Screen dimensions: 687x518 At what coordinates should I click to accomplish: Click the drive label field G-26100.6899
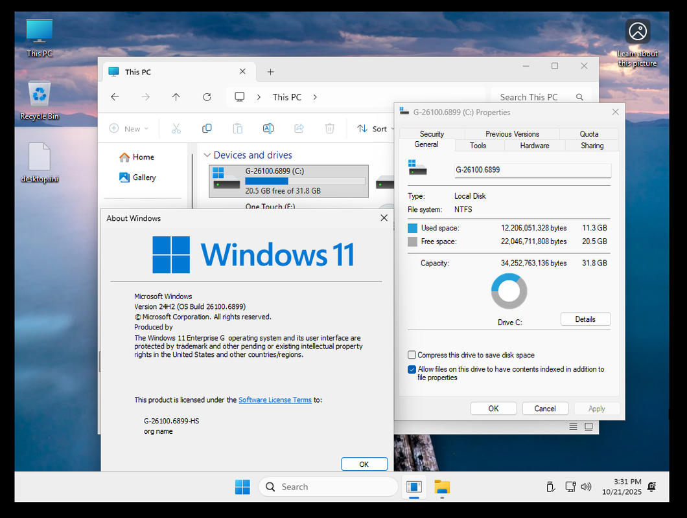[532, 170]
